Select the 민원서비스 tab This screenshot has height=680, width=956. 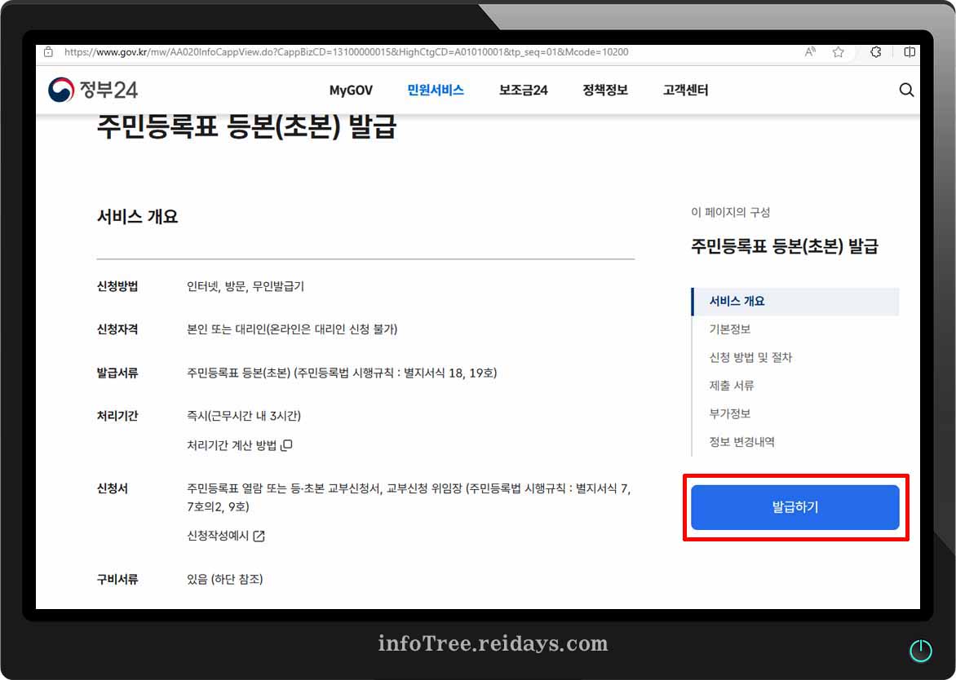pos(436,91)
